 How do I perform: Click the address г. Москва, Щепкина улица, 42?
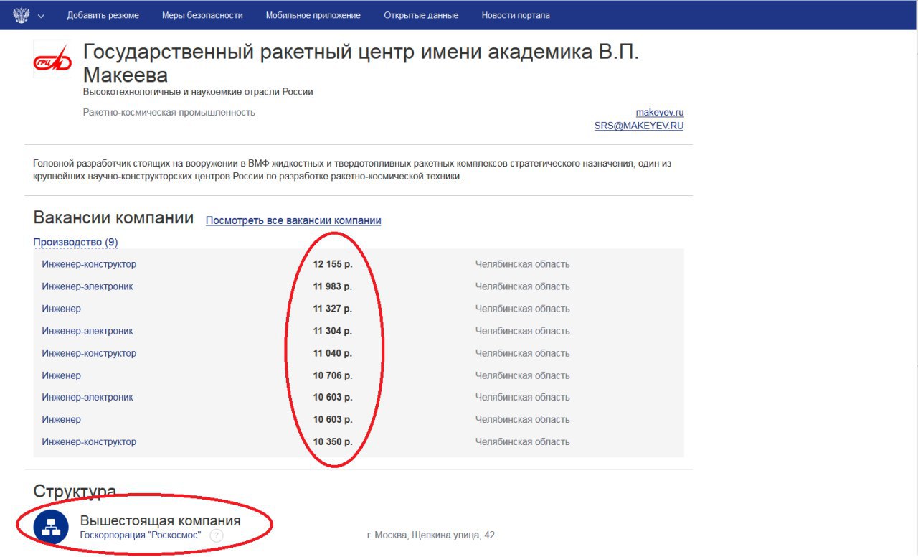(x=430, y=535)
